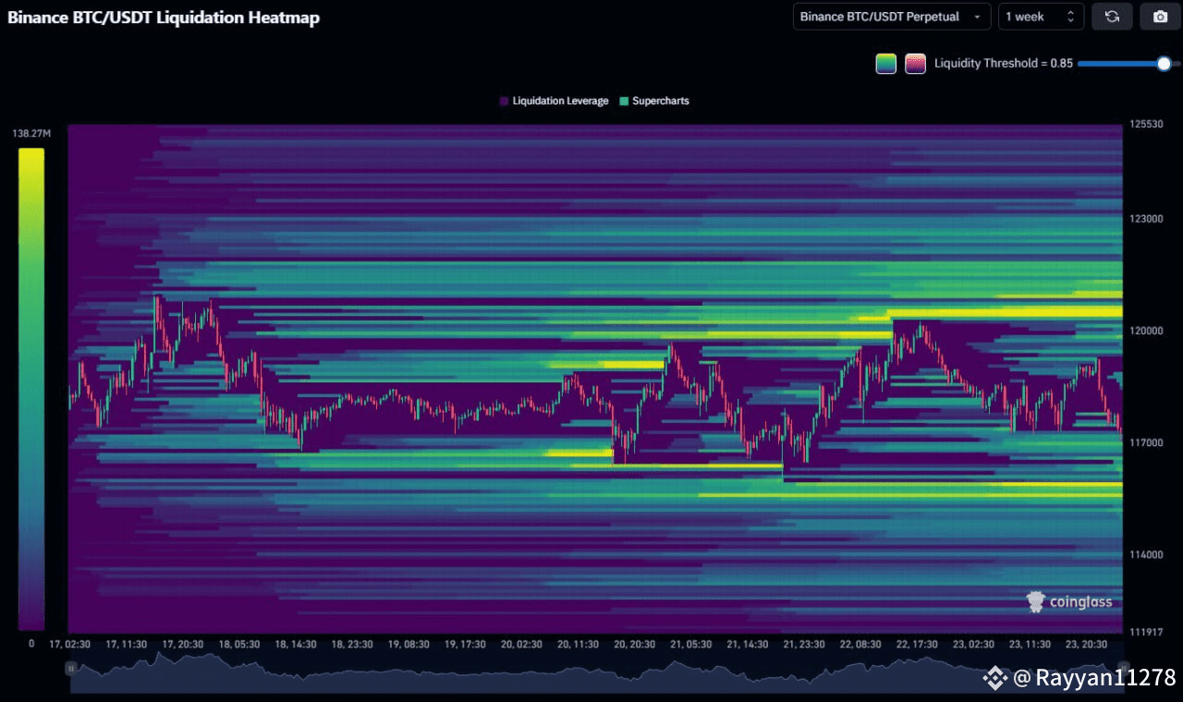The height and width of the screenshot is (702, 1183).
Task: Click the 123000 price axis label
Action: pyautogui.click(x=1145, y=219)
